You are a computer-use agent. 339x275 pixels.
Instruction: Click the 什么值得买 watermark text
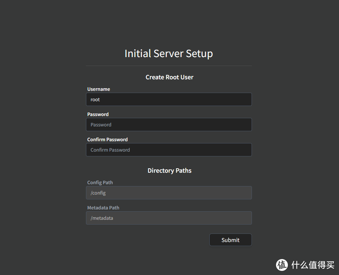(313, 265)
